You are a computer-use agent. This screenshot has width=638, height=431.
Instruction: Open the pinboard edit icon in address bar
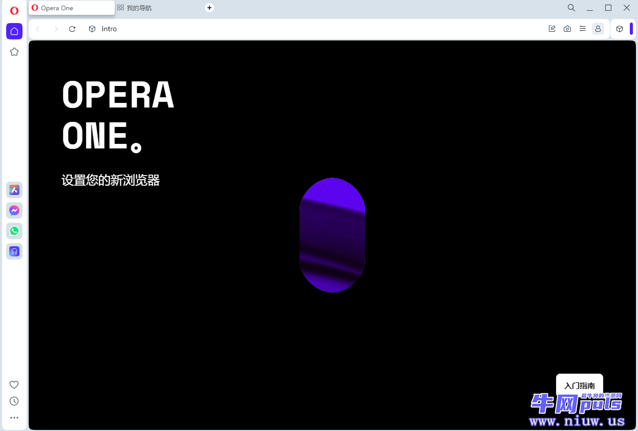click(x=552, y=29)
